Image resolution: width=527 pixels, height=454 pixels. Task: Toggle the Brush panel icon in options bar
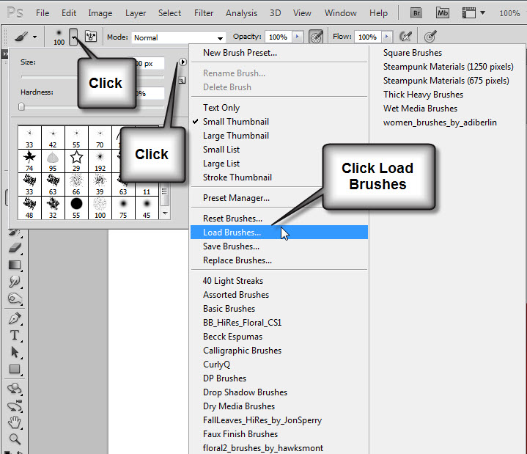[x=91, y=37]
